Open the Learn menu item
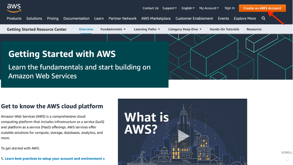The image size is (293, 165). (x=99, y=18)
